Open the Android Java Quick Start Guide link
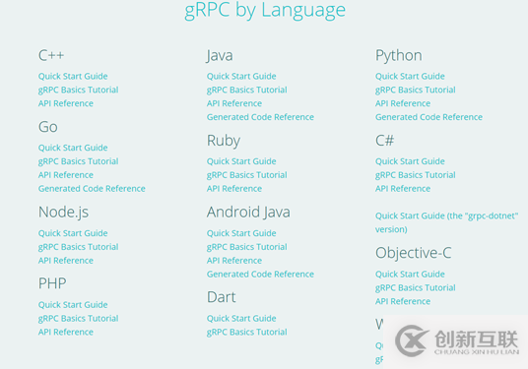Viewport: 528px width, 369px height. tap(241, 233)
